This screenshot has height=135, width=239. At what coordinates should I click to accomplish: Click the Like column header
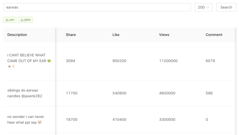click(x=116, y=35)
